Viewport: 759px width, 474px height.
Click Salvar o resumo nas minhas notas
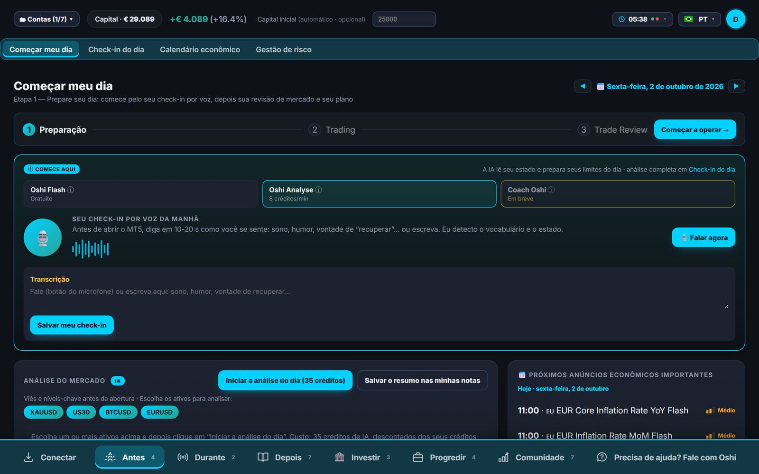coord(422,381)
